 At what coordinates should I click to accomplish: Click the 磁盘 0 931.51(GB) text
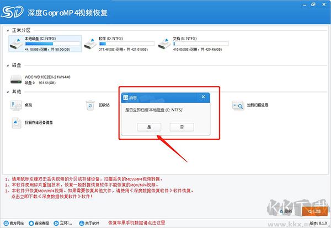click(x=40, y=83)
